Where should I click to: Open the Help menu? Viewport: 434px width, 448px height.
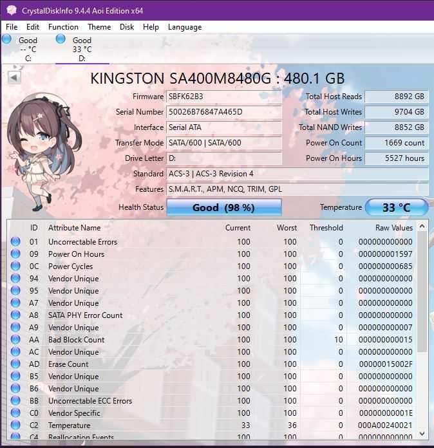151,27
